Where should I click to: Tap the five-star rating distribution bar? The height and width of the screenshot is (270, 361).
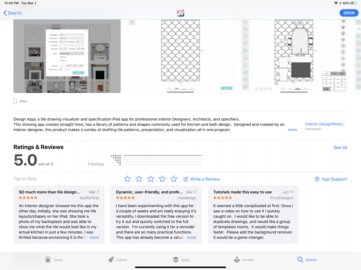tap(163, 155)
